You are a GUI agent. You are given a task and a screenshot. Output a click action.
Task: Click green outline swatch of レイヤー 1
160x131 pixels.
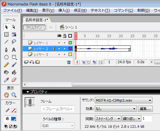point(70,43)
